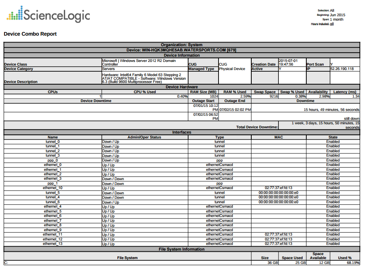Click the MAC address in tunnel_5 row
Viewport: 365px width, 270px height.
click(278, 193)
